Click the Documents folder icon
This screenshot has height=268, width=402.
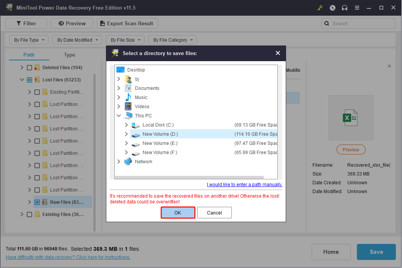128,88
